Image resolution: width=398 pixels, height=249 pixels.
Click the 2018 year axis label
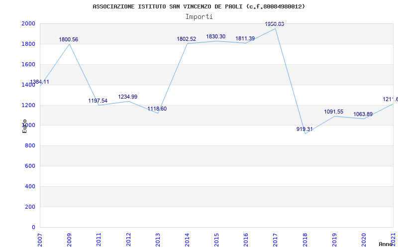(x=305, y=240)
